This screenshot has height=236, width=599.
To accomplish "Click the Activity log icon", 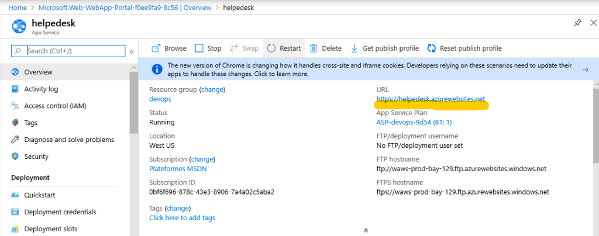I will coord(15,89).
